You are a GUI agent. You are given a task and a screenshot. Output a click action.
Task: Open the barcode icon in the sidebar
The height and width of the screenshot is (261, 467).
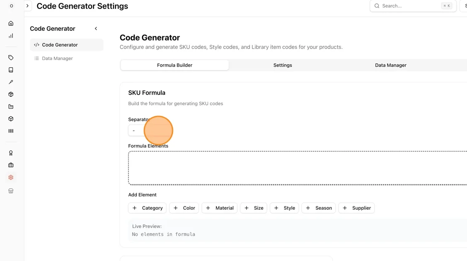[11, 131]
